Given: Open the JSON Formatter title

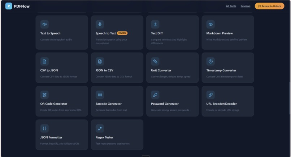Looking at the screenshot, I should (51, 137).
